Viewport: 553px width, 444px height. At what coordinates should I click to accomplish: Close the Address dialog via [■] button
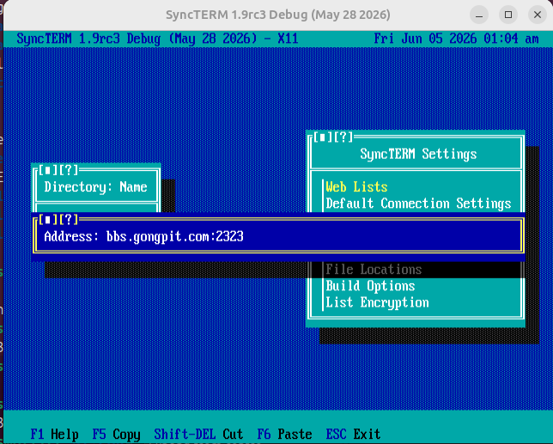pyautogui.click(x=48, y=220)
